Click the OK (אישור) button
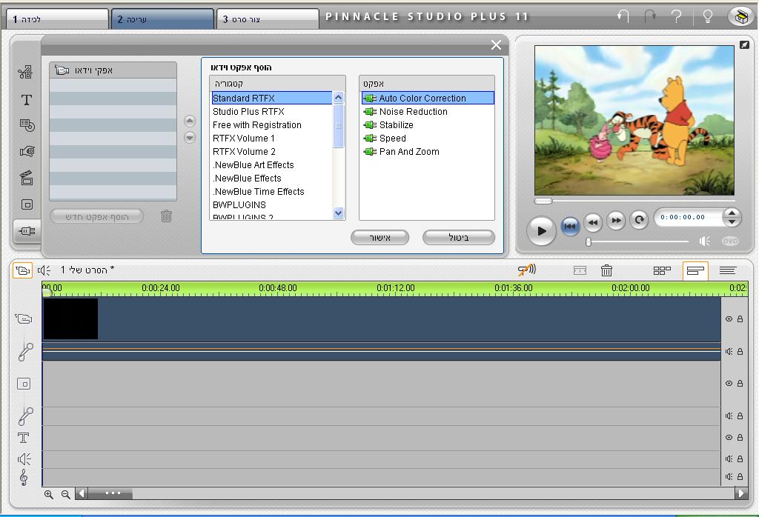759x517 pixels. tap(380, 238)
